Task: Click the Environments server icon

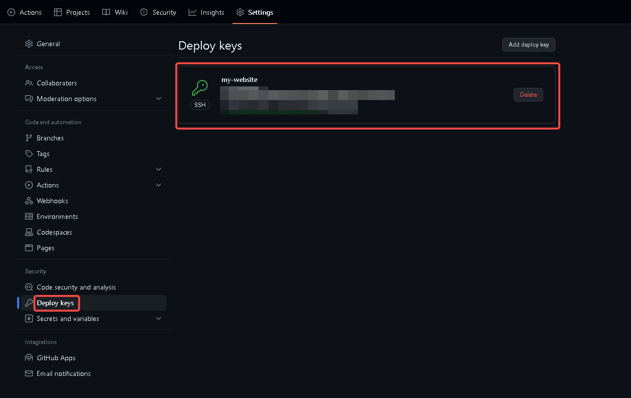Action: tap(29, 216)
